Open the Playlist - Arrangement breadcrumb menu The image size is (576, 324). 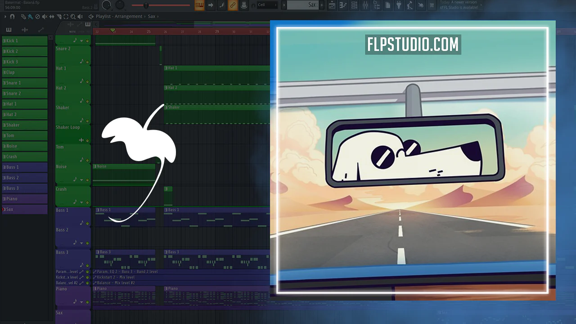(x=119, y=17)
